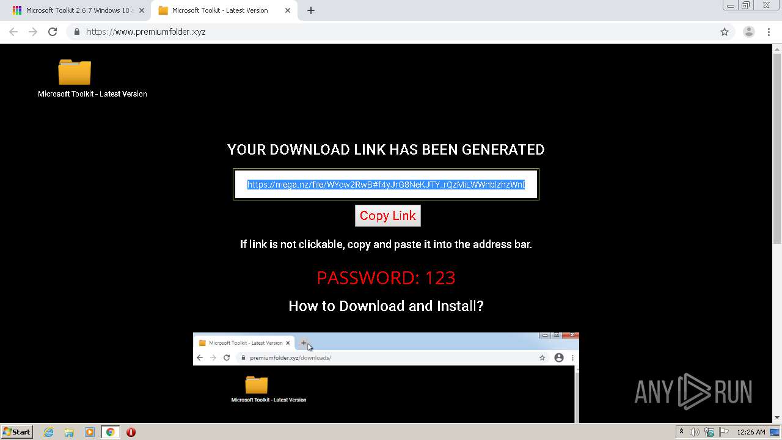Open Chrome profile avatar menu
The height and width of the screenshot is (440, 782).
pos(749,32)
